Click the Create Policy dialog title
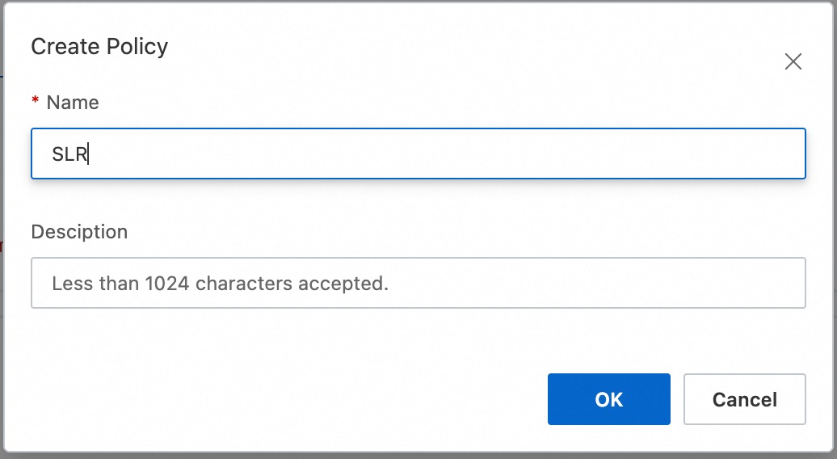Screen dimensions: 837x459 click(x=99, y=47)
